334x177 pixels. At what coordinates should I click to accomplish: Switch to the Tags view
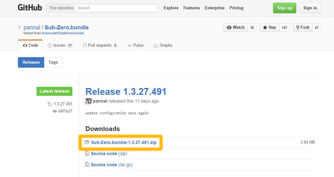[x=53, y=62]
